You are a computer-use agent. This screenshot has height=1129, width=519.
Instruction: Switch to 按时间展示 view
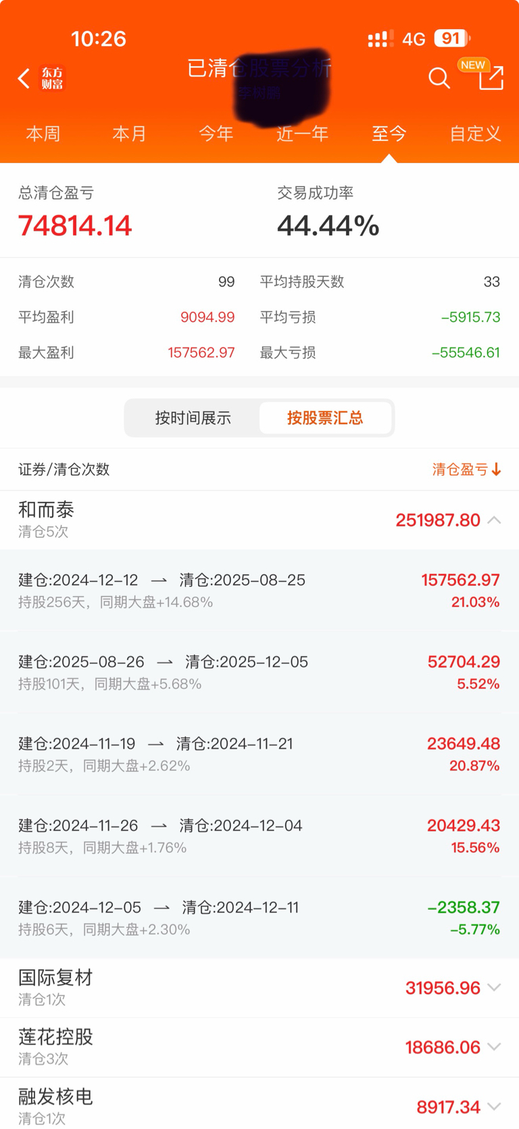point(193,418)
